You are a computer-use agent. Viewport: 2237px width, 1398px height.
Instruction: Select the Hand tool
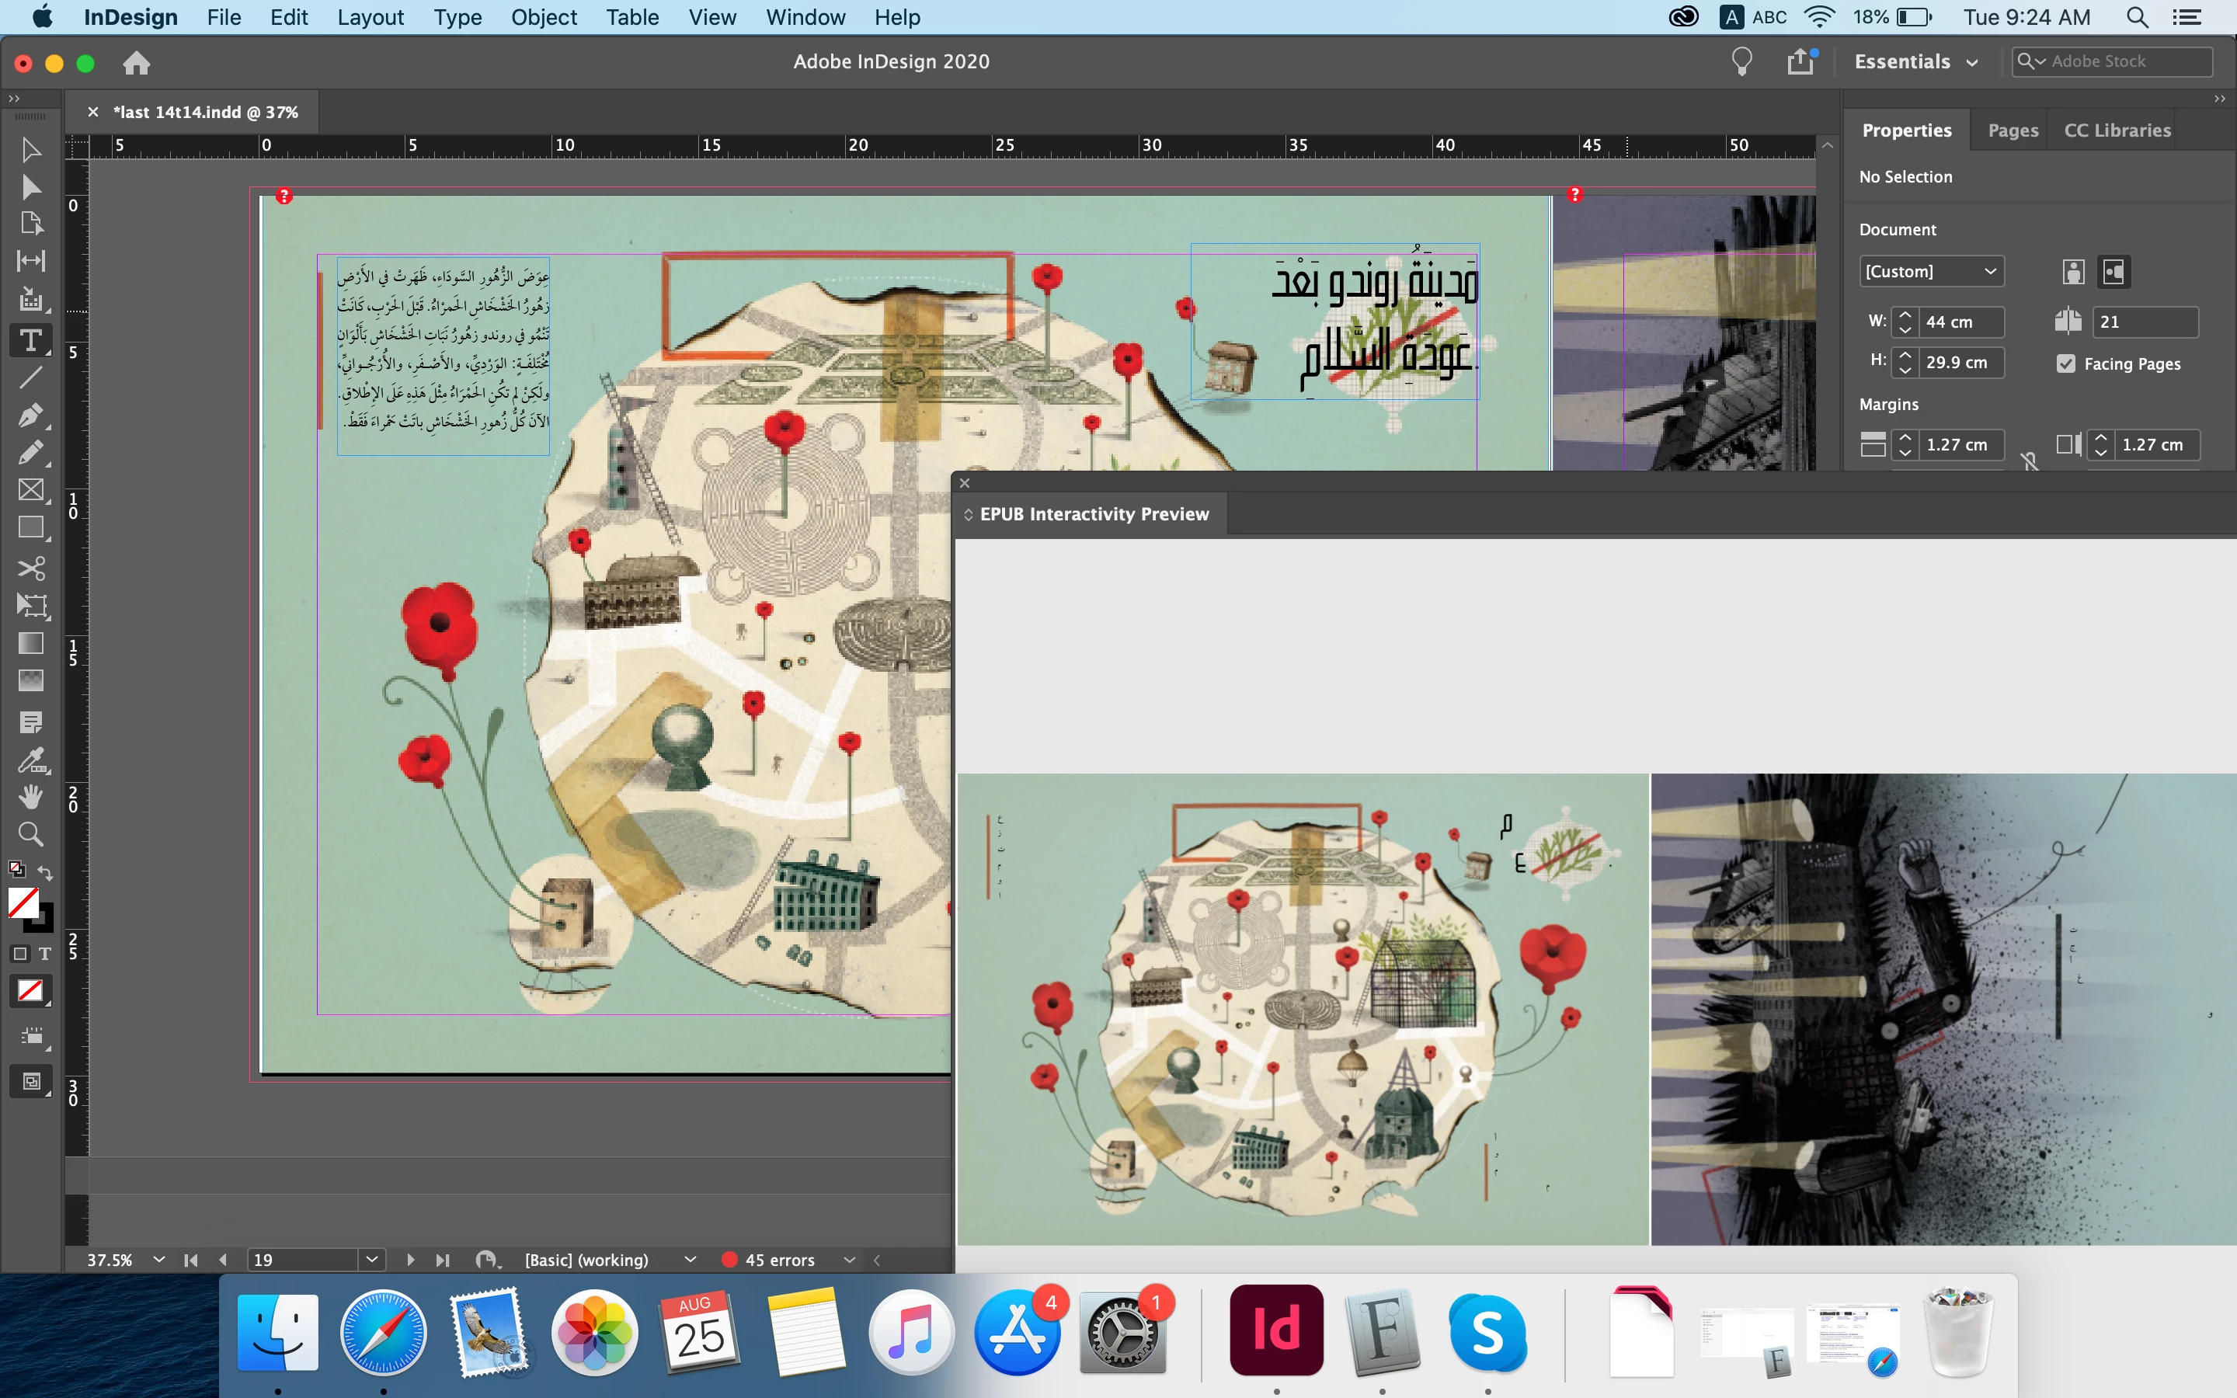point(30,796)
